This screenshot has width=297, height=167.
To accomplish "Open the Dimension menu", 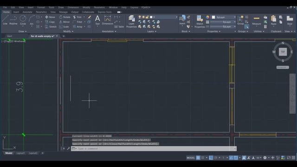I will pyautogui.click(x=73, y=7).
